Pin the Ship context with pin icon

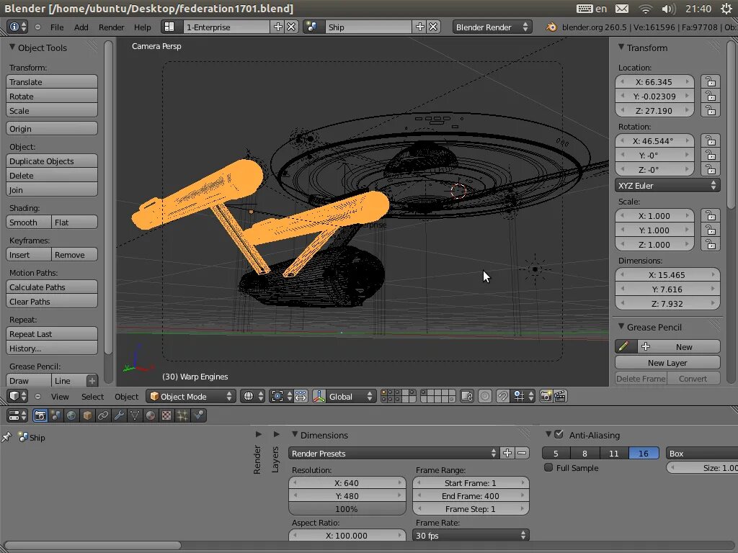pos(6,437)
